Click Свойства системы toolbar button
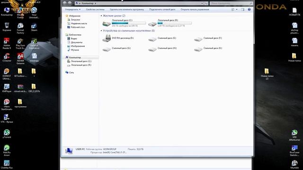 pos(95,9)
